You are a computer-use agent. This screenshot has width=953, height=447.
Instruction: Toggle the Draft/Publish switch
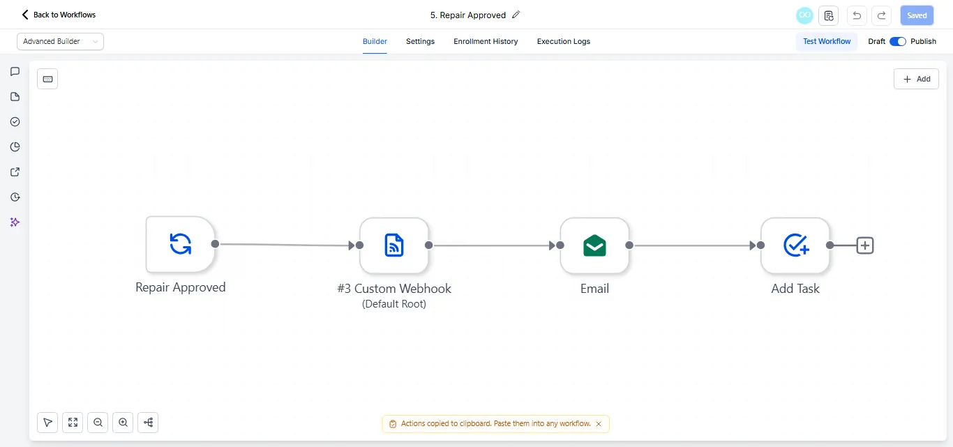898,42
